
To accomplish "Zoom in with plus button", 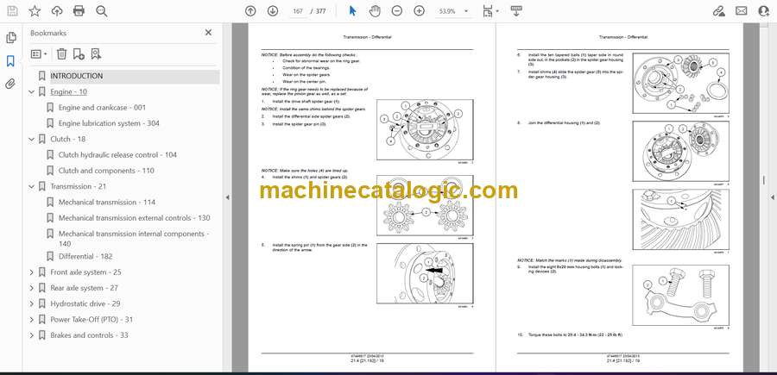I will [x=420, y=11].
